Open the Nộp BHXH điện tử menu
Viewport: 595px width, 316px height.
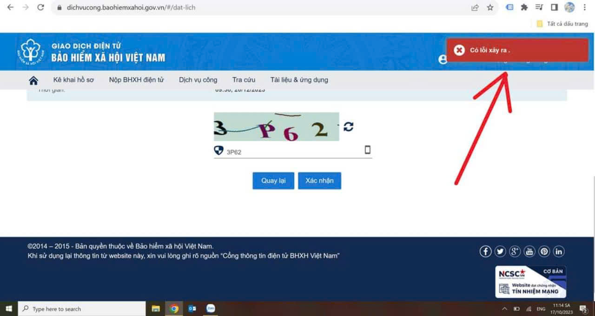tap(137, 80)
